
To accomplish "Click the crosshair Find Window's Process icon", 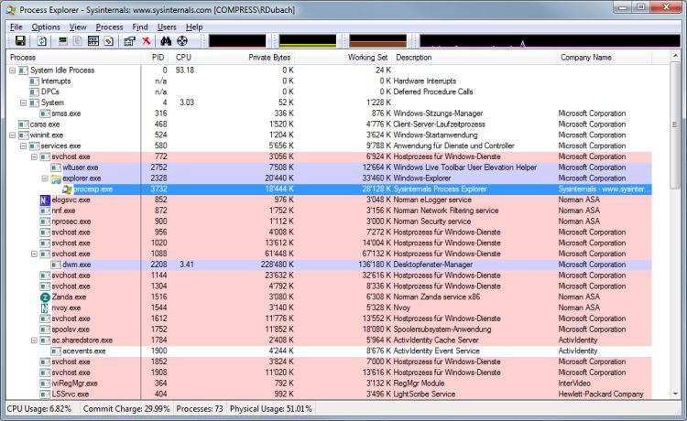I will (182, 41).
